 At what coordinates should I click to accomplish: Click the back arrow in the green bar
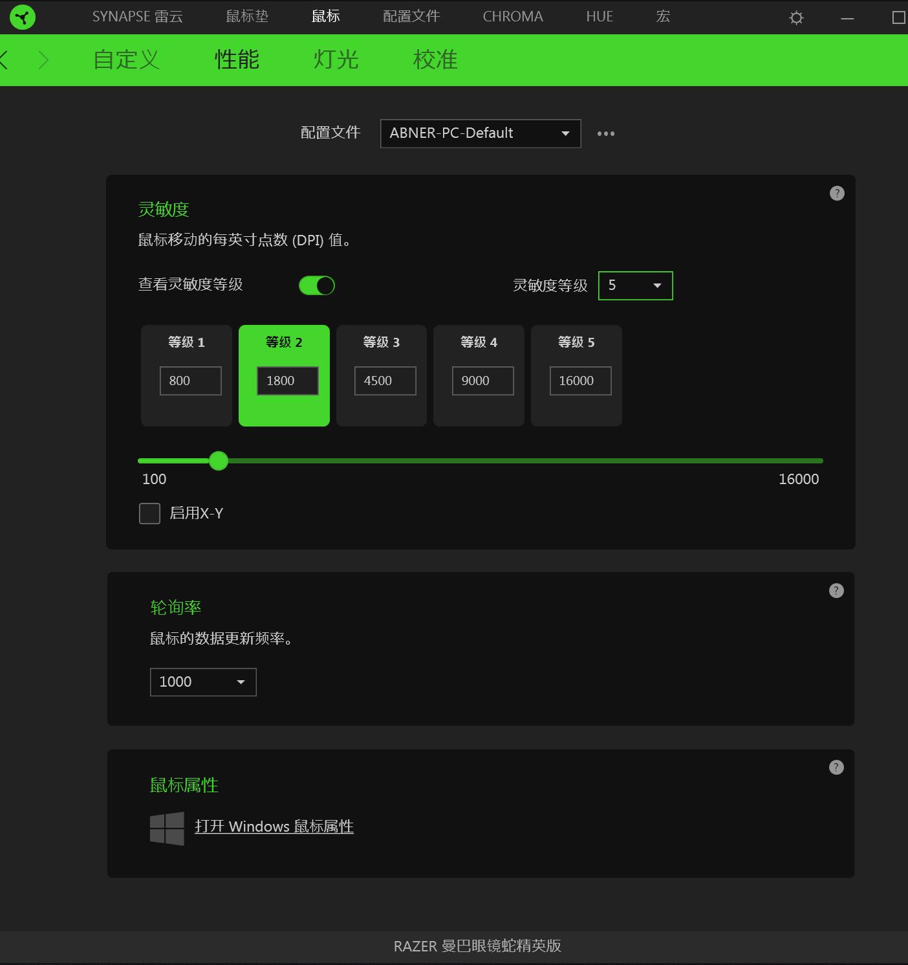[x=5, y=60]
